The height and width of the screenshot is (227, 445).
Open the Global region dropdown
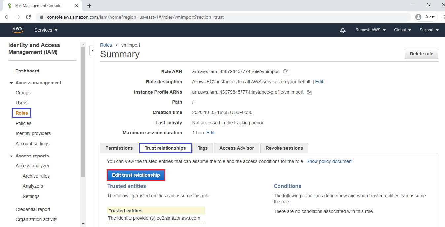403,30
